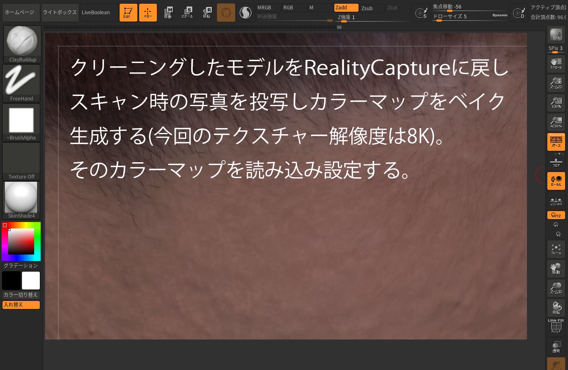Image resolution: width=568 pixels, height=370 pixels.
Task: Frame the mesh with フレーム button
Action: [556, 249]
